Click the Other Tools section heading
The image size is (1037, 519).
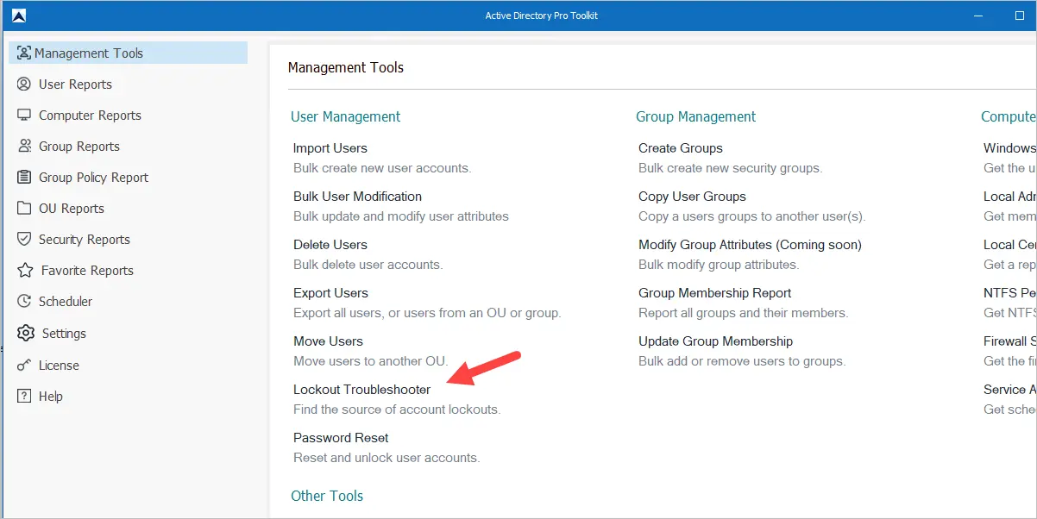[x=327, y=496]
